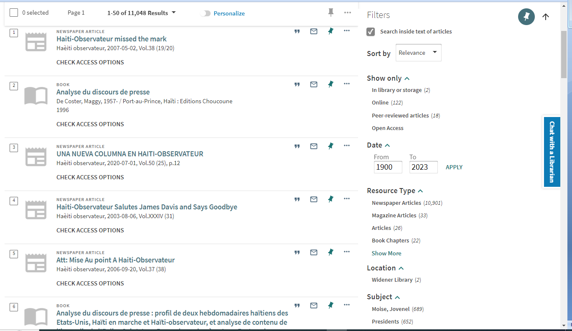The width and height of the screenshot is (572, 331).
Task: Filter by Newspaper Articles resource type
Action: pos(396,203)
